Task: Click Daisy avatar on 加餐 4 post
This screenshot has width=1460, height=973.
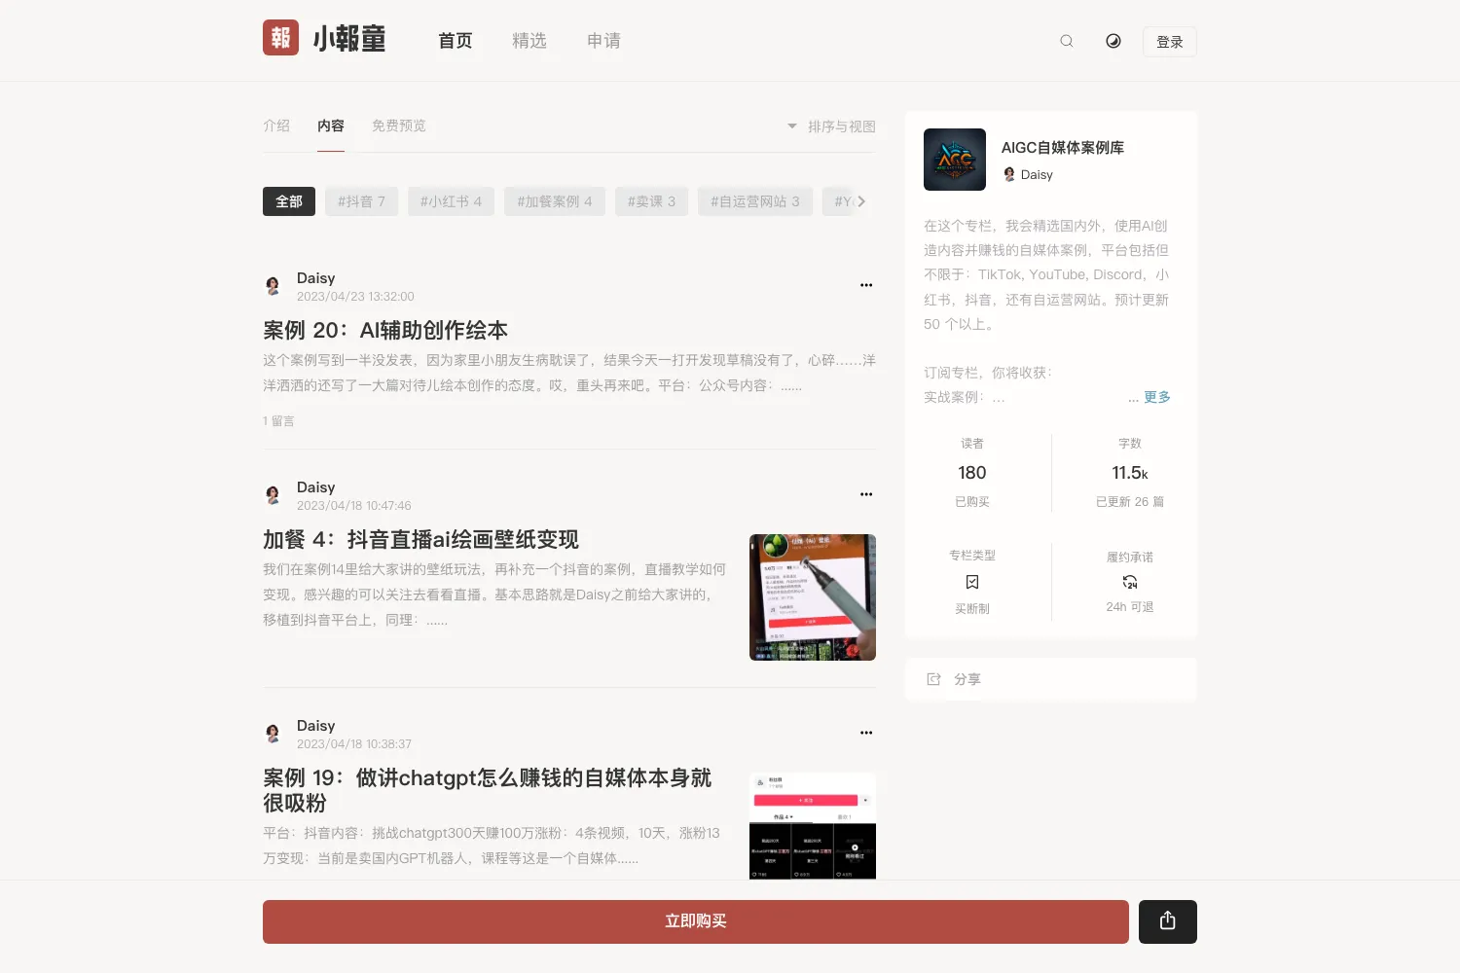Action: (x=274, y=495)
